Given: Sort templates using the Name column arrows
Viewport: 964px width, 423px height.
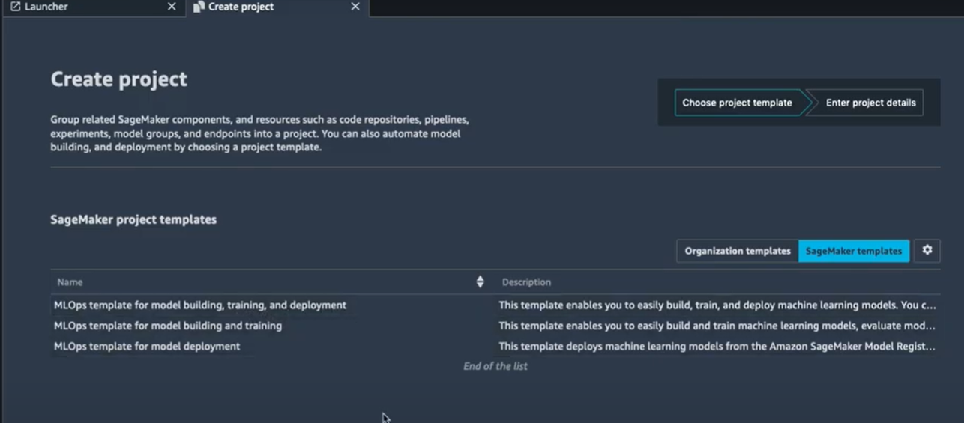Looking at the screenshot, I should [480, 282].
